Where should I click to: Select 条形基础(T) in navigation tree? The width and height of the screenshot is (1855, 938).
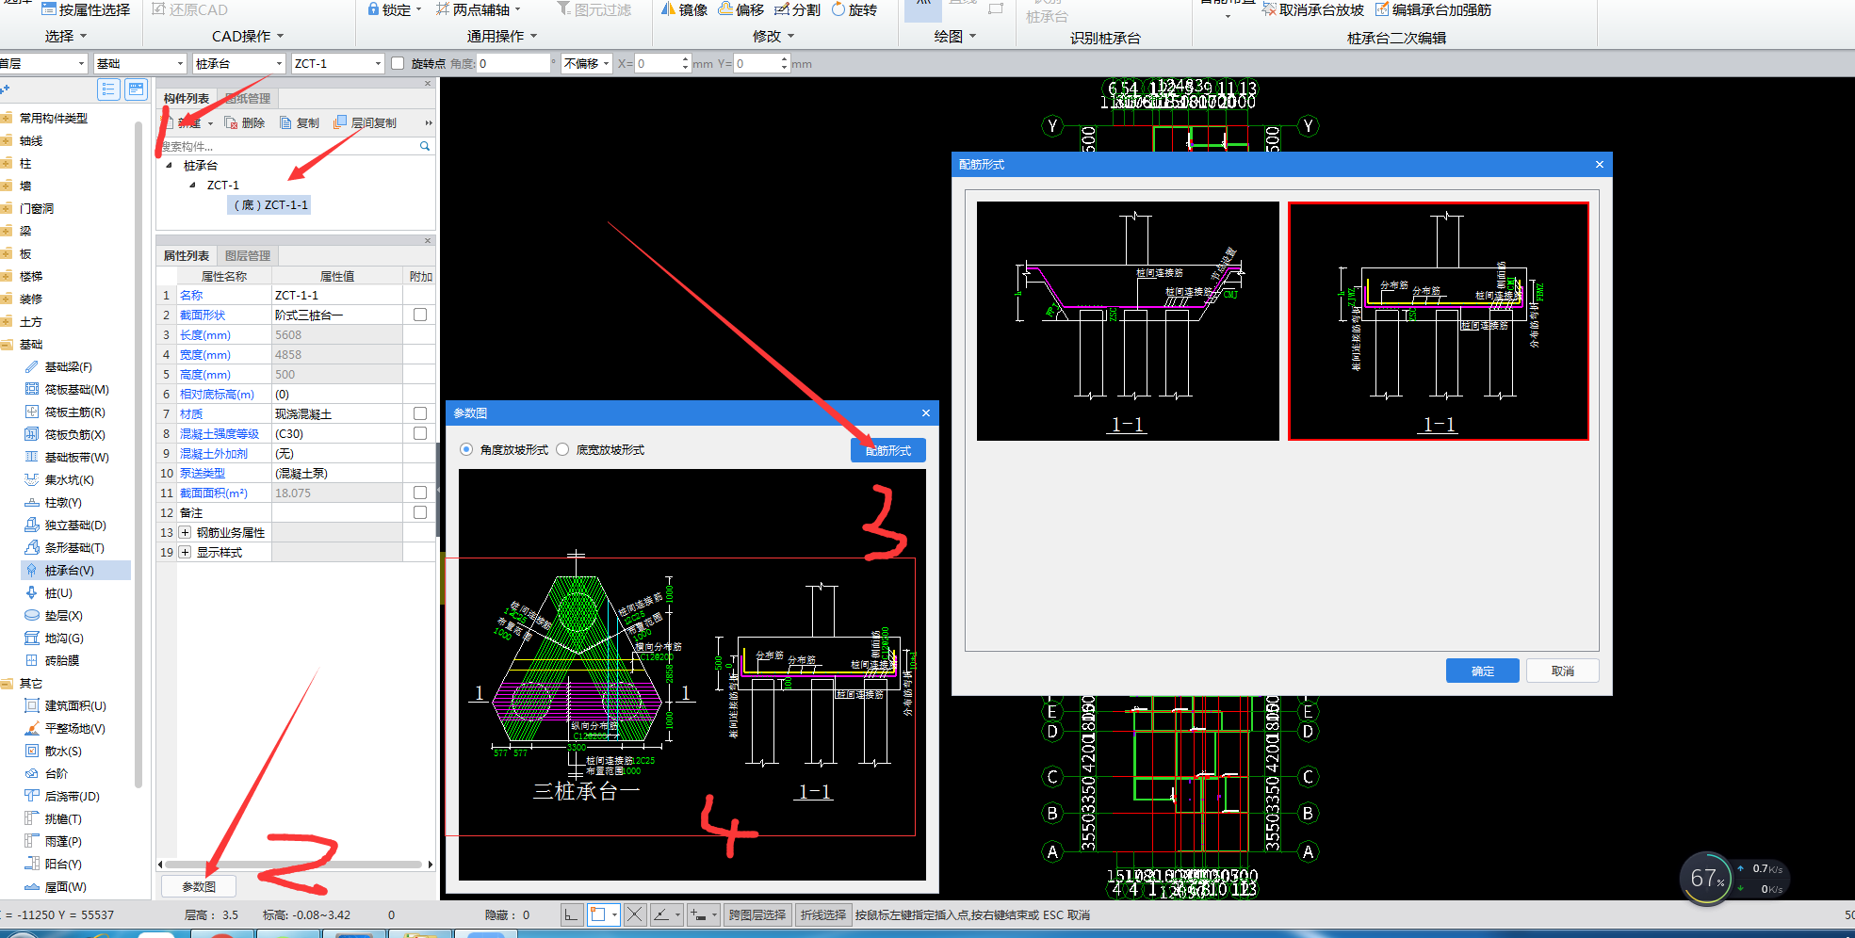(64, 548)
